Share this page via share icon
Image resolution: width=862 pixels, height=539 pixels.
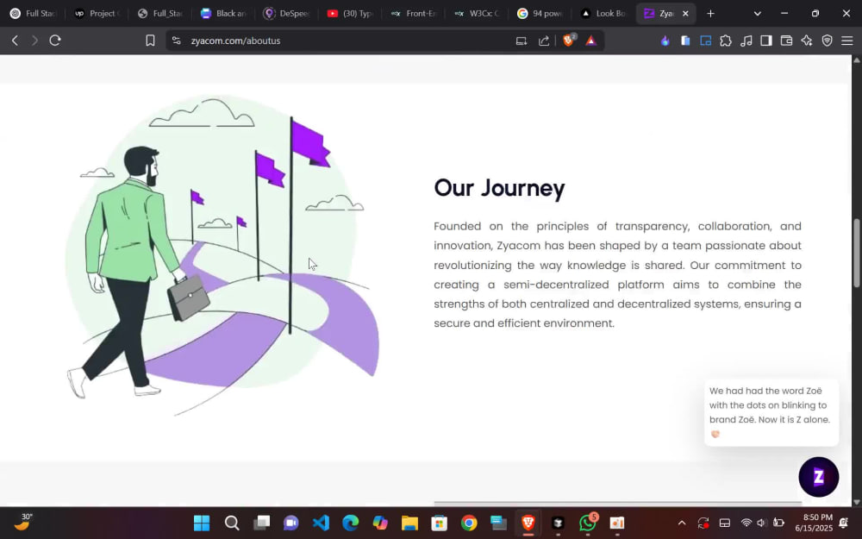[544, 41]
